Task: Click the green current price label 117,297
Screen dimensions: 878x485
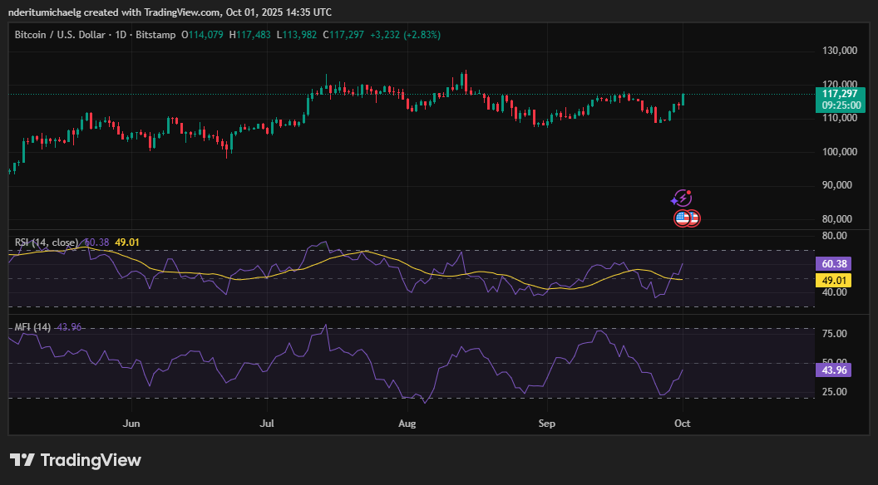Action: click(x=840, y=94)
